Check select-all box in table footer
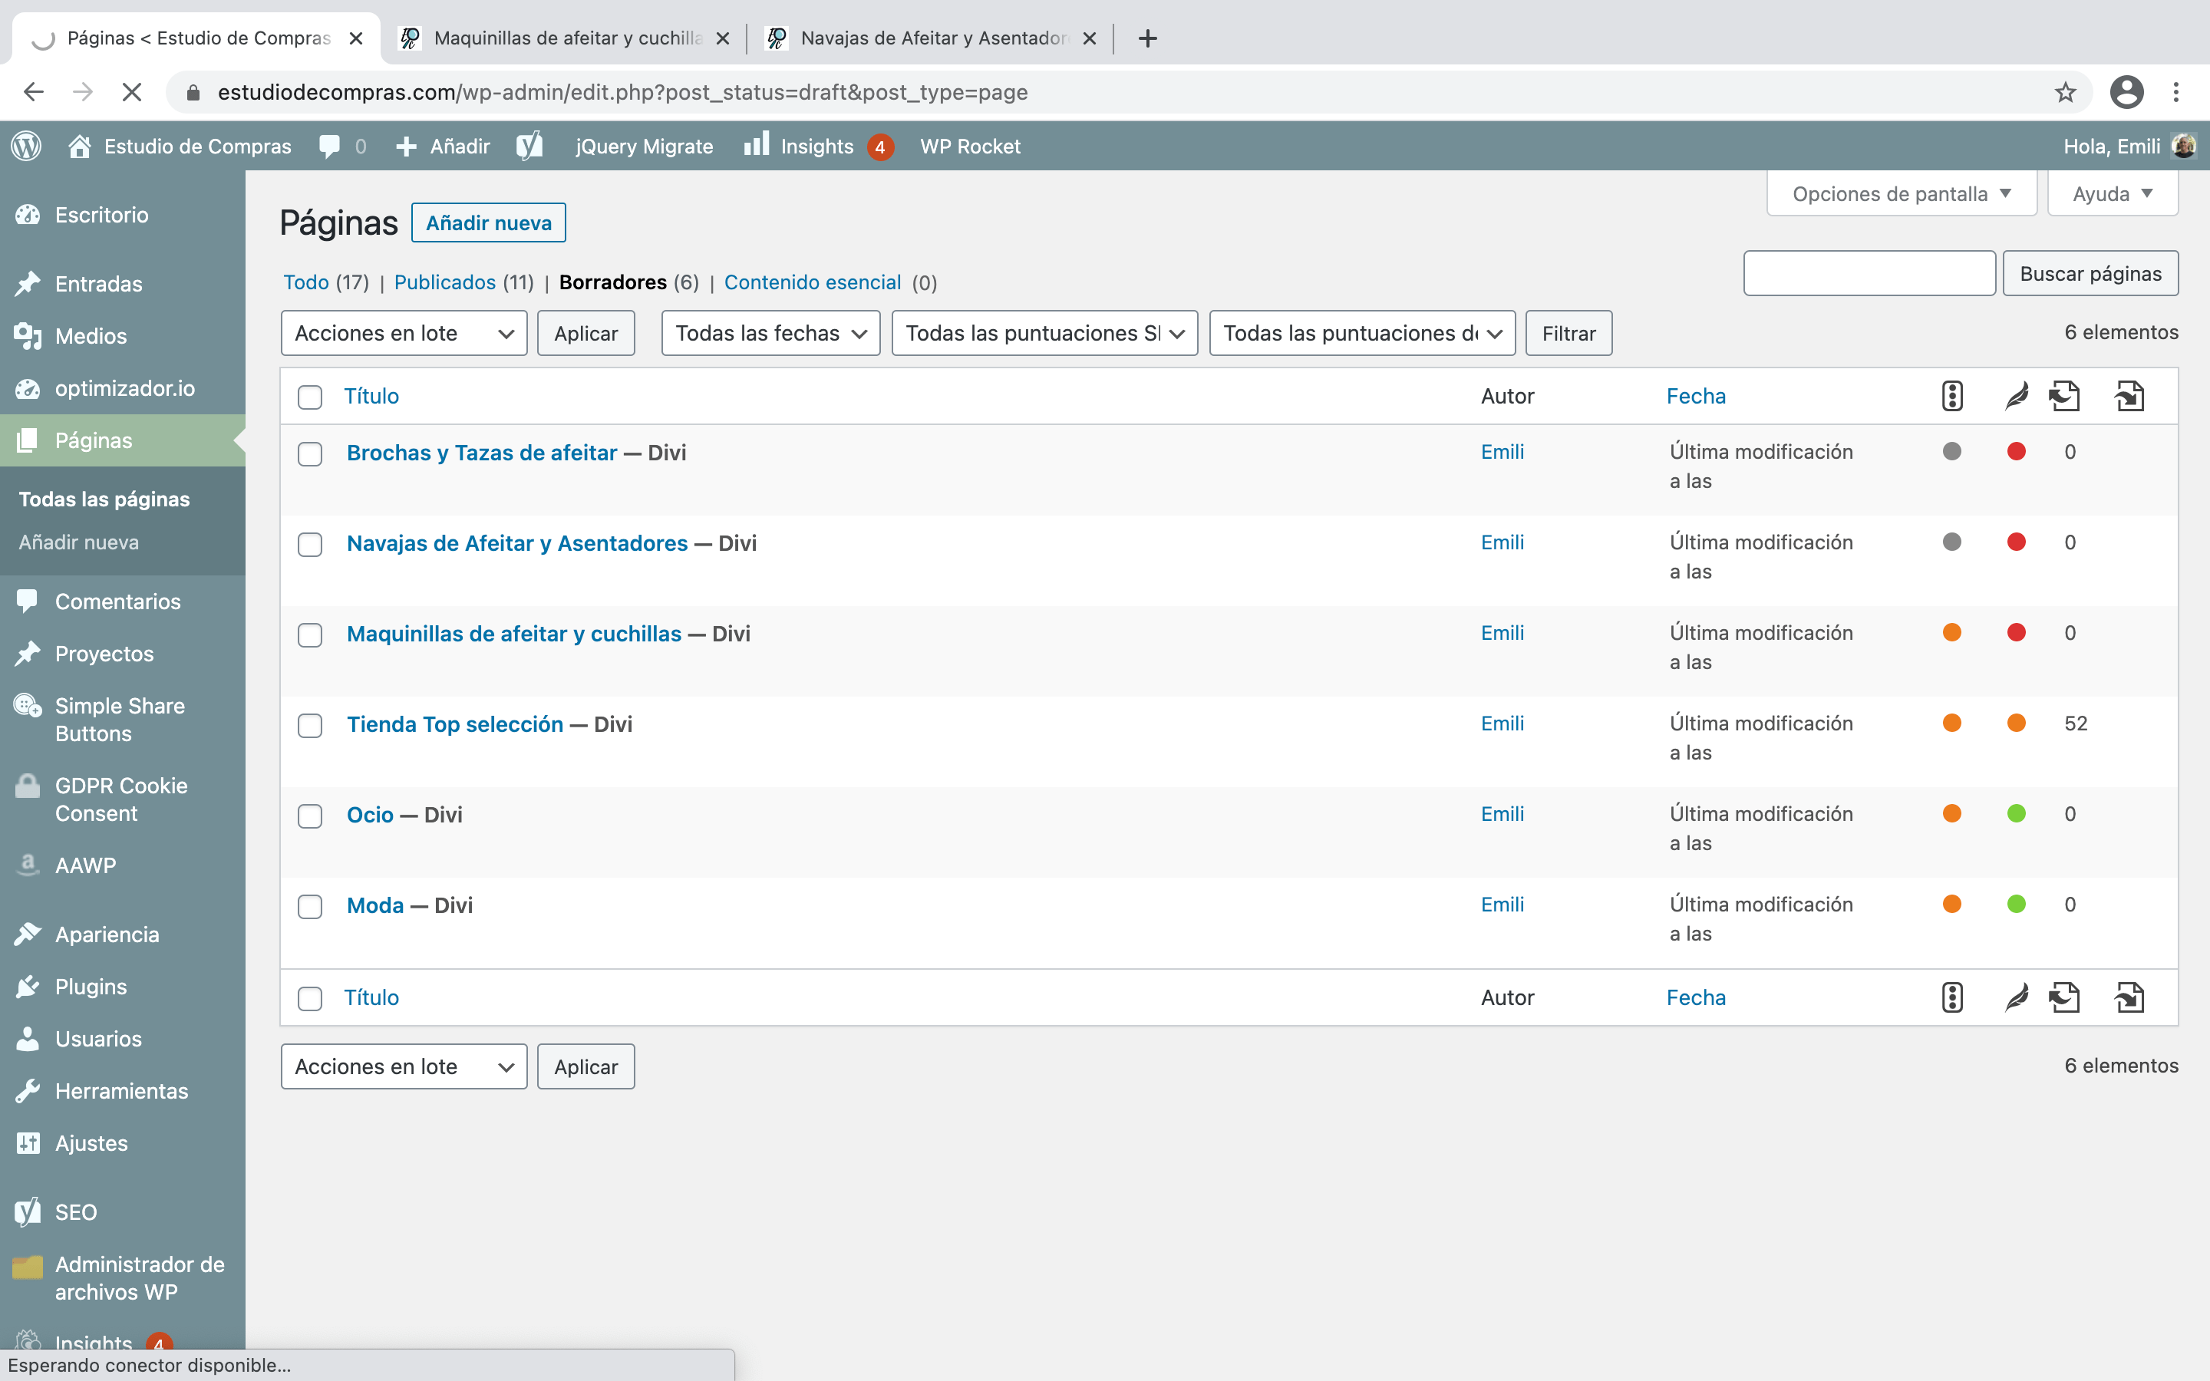The height and width of the screenshot is (1381, 2210). [x=311, y=998]
